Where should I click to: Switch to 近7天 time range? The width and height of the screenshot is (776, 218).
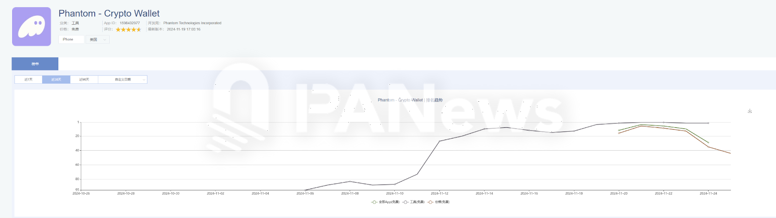(x=29, y=79)
